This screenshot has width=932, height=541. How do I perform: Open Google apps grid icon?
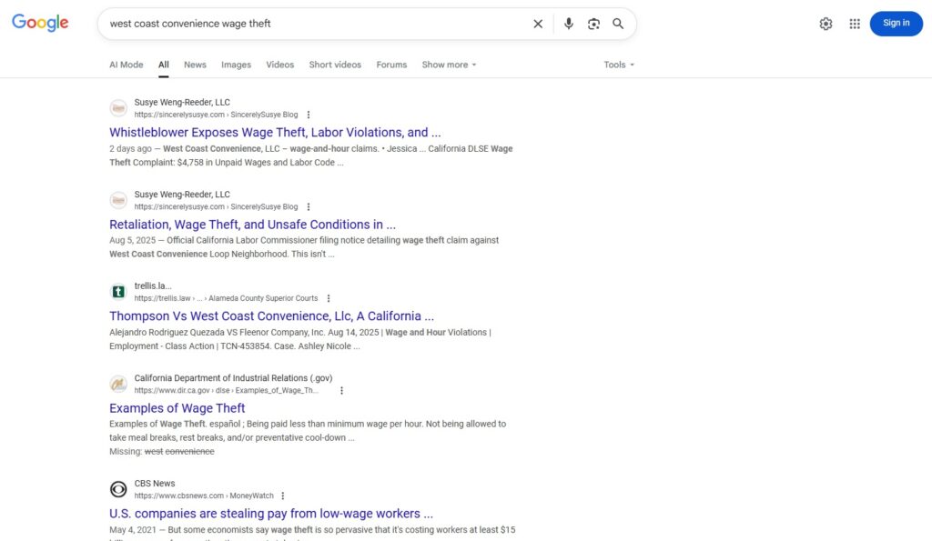point(855,24)
